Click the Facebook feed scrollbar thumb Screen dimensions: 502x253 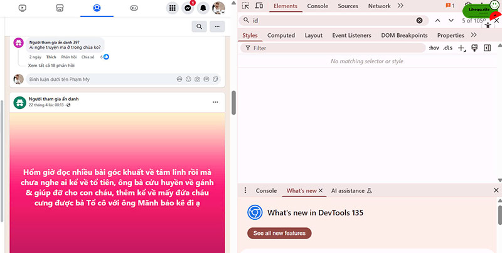click(x=233, y=103)
